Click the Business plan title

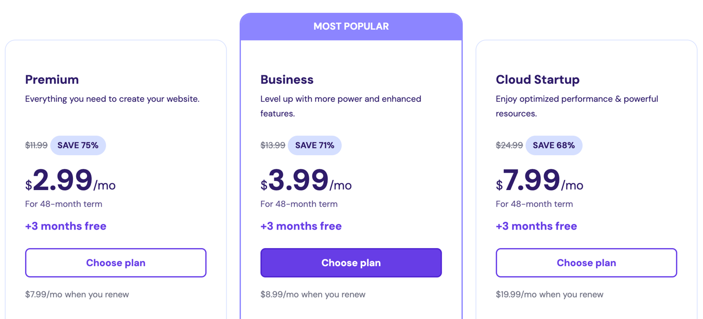(287, 80)
